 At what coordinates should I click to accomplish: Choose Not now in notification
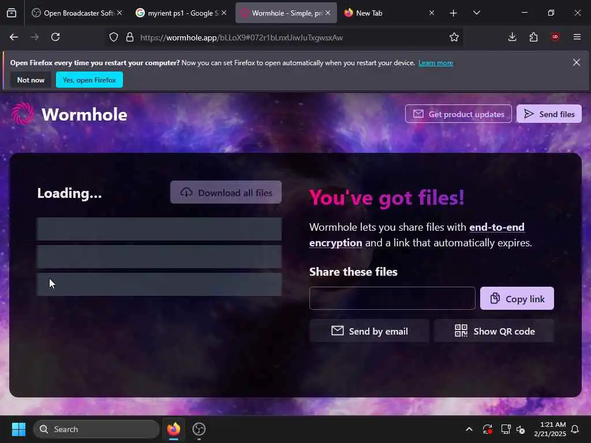click(31, 80)
